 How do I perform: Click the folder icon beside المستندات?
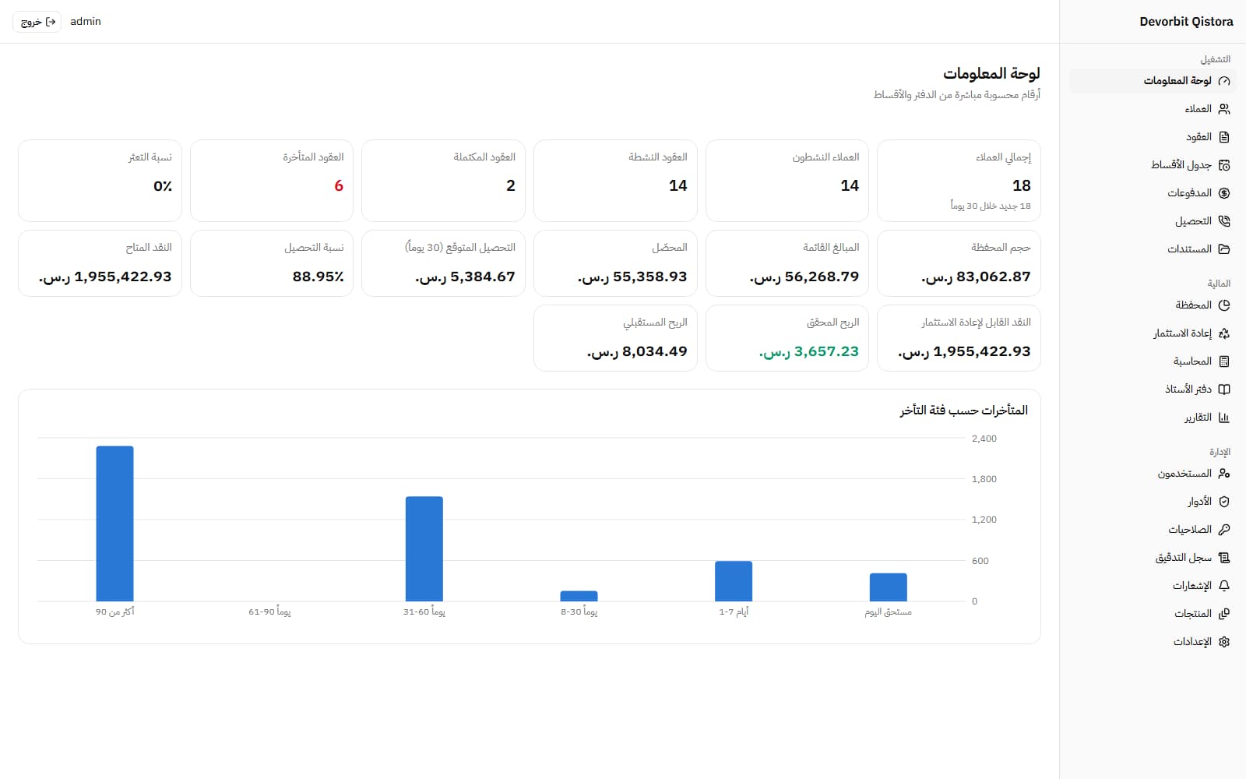[1224, 249]
